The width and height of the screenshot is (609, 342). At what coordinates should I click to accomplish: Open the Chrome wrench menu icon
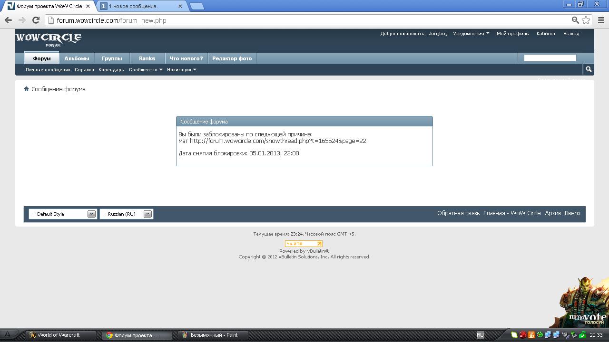tap(600, 20)
